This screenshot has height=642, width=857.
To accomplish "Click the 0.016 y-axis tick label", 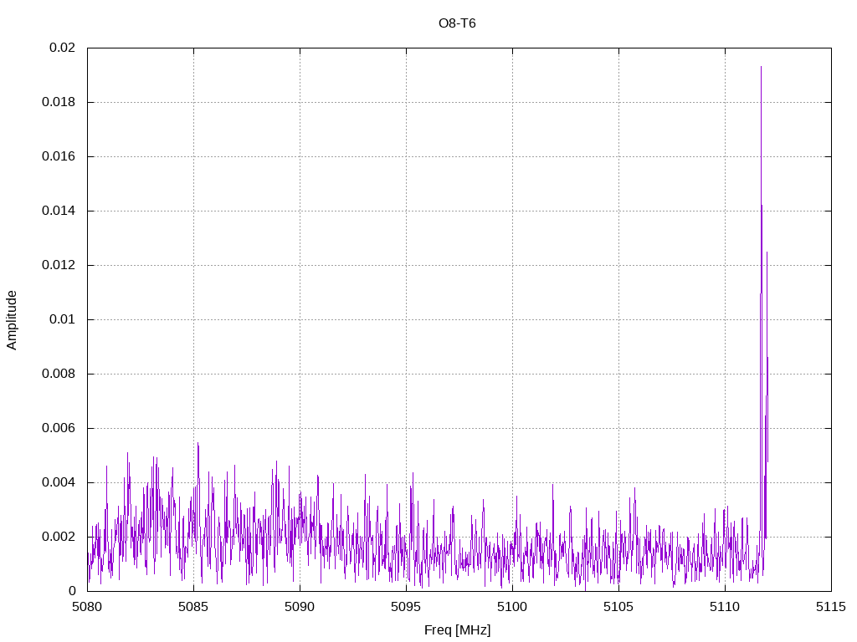I will (x=59, y=156).
